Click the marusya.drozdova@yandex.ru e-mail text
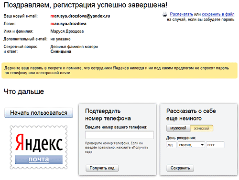This screenshot has width=239, height=180. (x=80, y=16)
